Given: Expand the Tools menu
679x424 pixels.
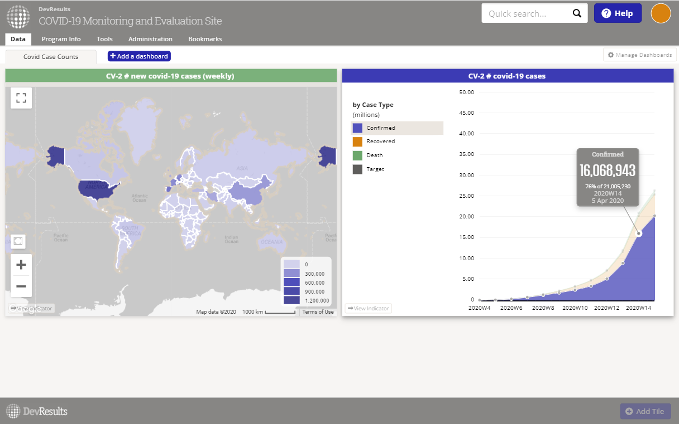Looking at the screenshot, I should (x=104, y=39).
